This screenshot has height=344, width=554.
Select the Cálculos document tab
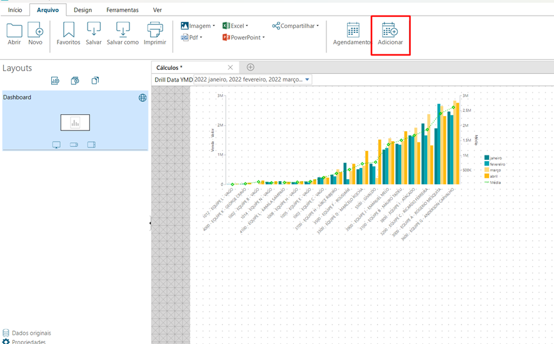[195, 67]
